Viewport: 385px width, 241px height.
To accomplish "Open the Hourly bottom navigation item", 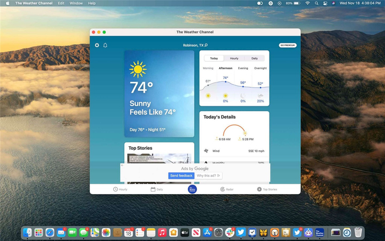I will point(120,189).
